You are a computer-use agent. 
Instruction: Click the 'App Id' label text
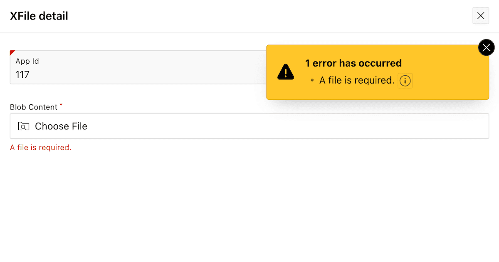point(27,61)
